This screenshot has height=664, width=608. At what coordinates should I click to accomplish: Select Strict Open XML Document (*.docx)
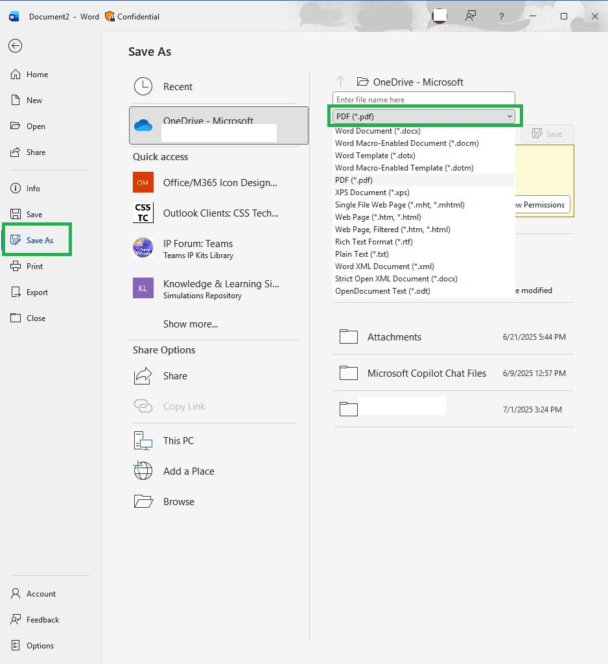[x=424, y=278]
